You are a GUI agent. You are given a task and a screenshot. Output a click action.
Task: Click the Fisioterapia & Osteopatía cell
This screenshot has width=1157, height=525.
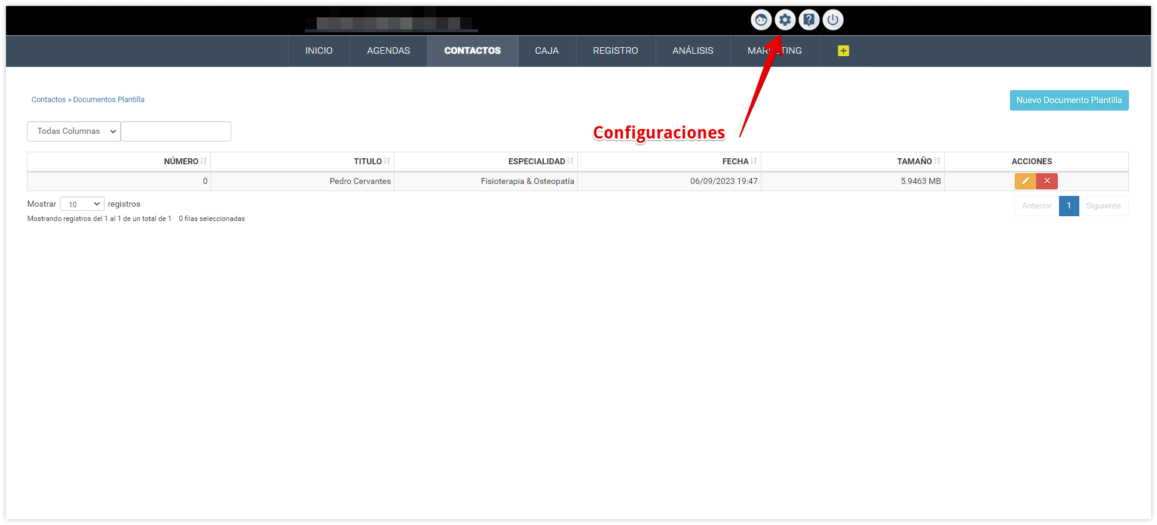point(486,181)
